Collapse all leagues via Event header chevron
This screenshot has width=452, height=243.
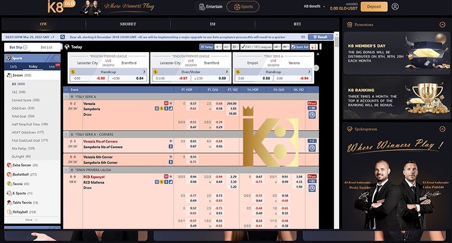66,89
